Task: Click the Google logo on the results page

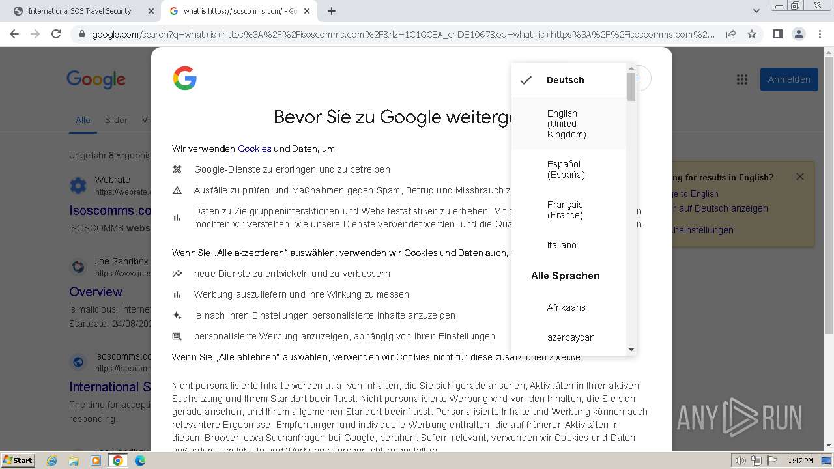Action: point(96,79)
